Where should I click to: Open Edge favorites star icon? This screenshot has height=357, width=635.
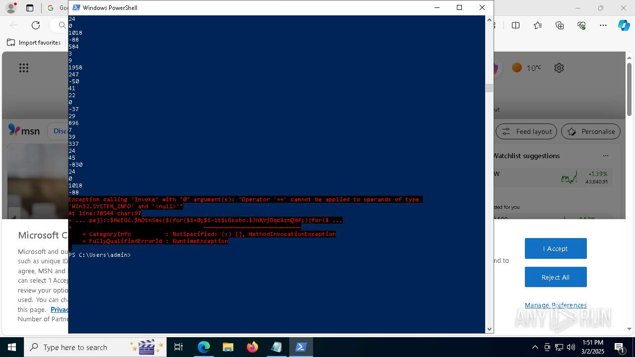(x=538, y=25)
